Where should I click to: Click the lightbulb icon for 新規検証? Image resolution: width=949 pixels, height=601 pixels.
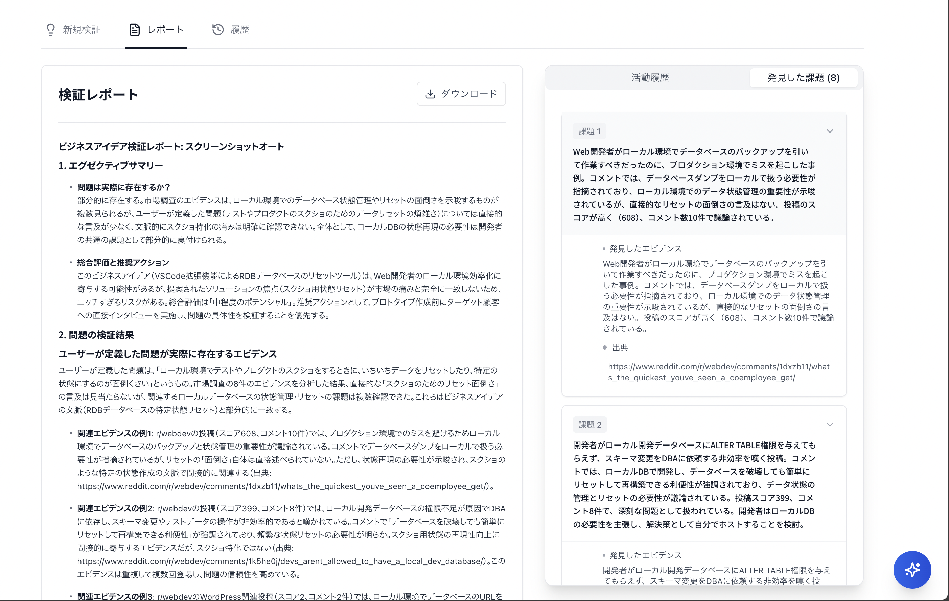tap(50, 29)
